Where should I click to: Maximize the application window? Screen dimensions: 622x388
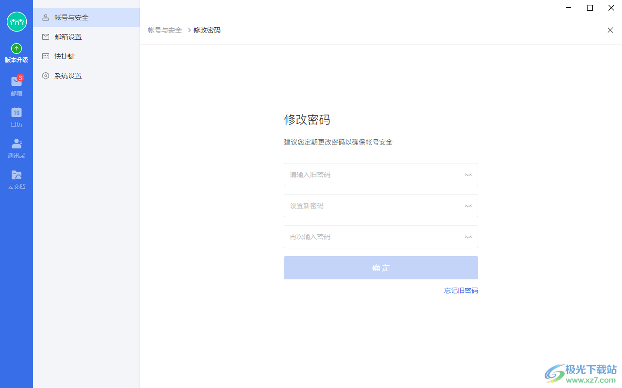(590, 8)
